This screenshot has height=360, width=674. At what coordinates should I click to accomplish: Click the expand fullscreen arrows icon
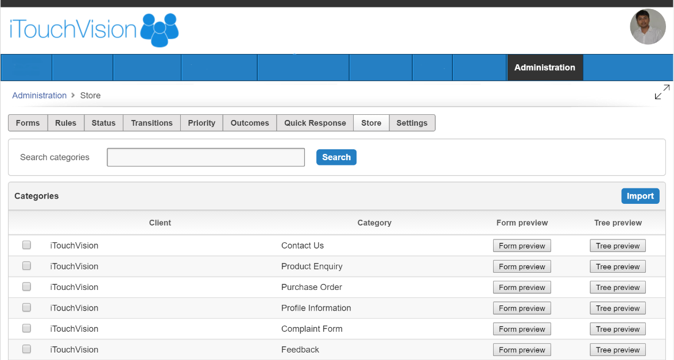pyautogui.click(x=662, y=92)
